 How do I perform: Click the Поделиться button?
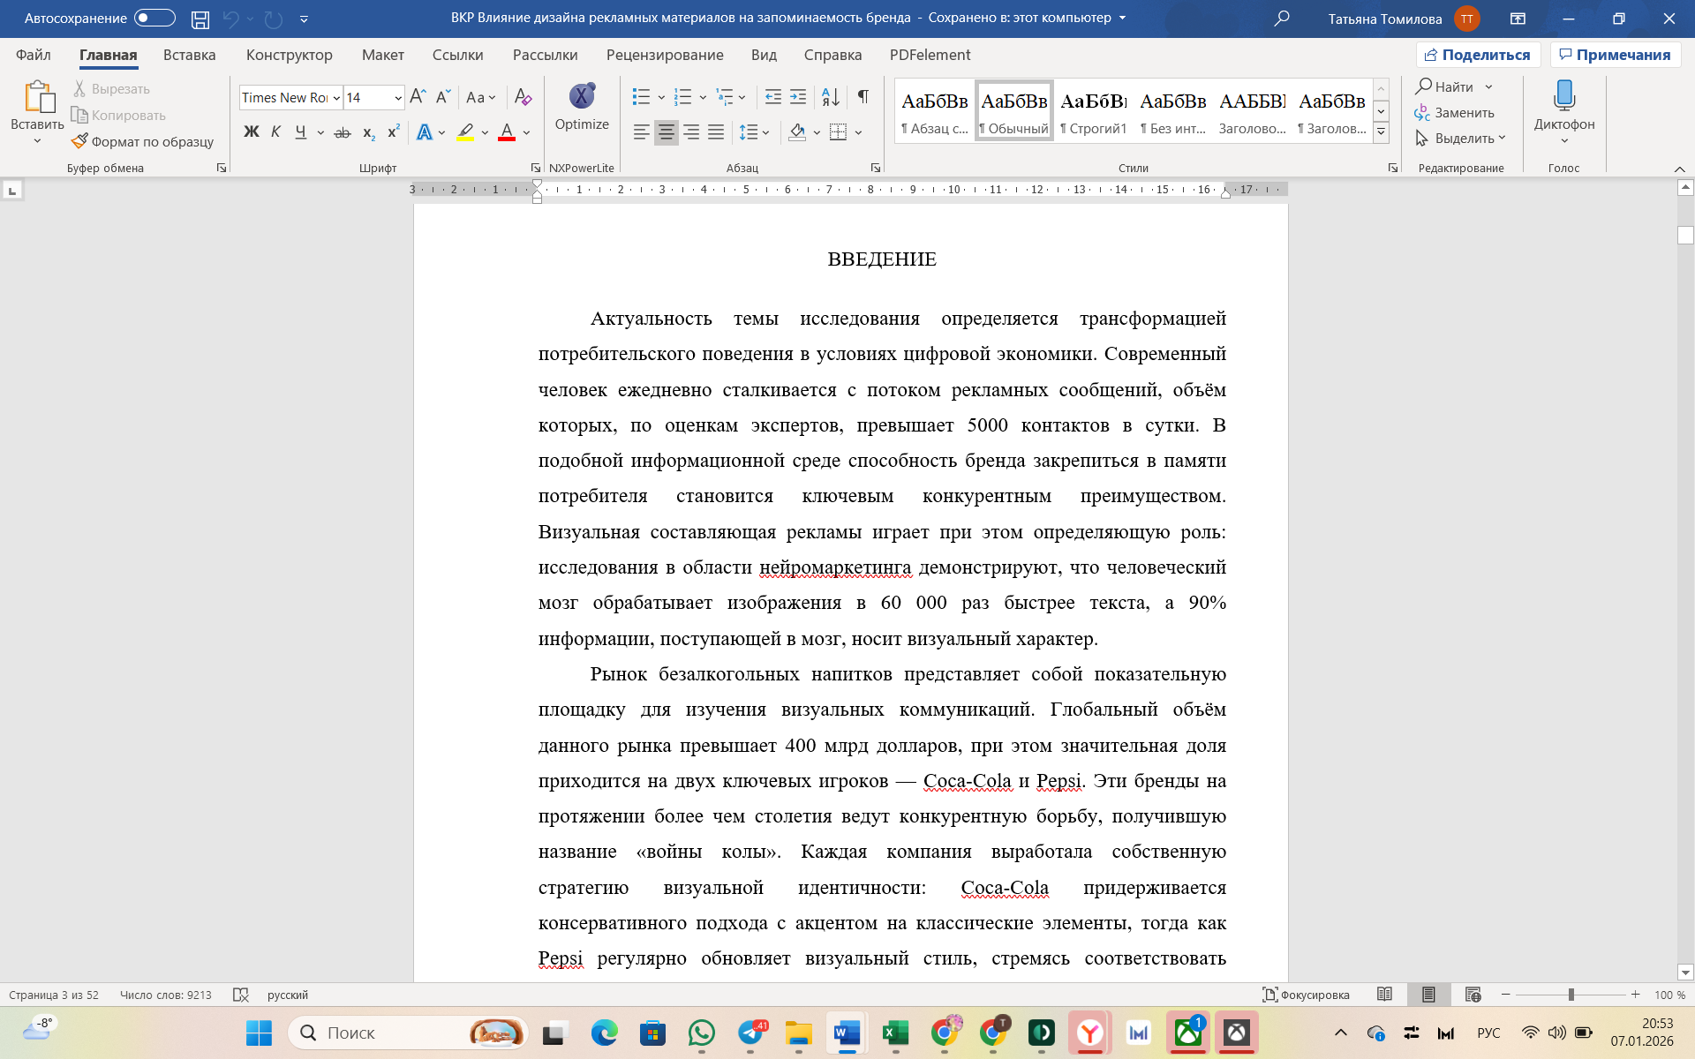click(1478, 55)
